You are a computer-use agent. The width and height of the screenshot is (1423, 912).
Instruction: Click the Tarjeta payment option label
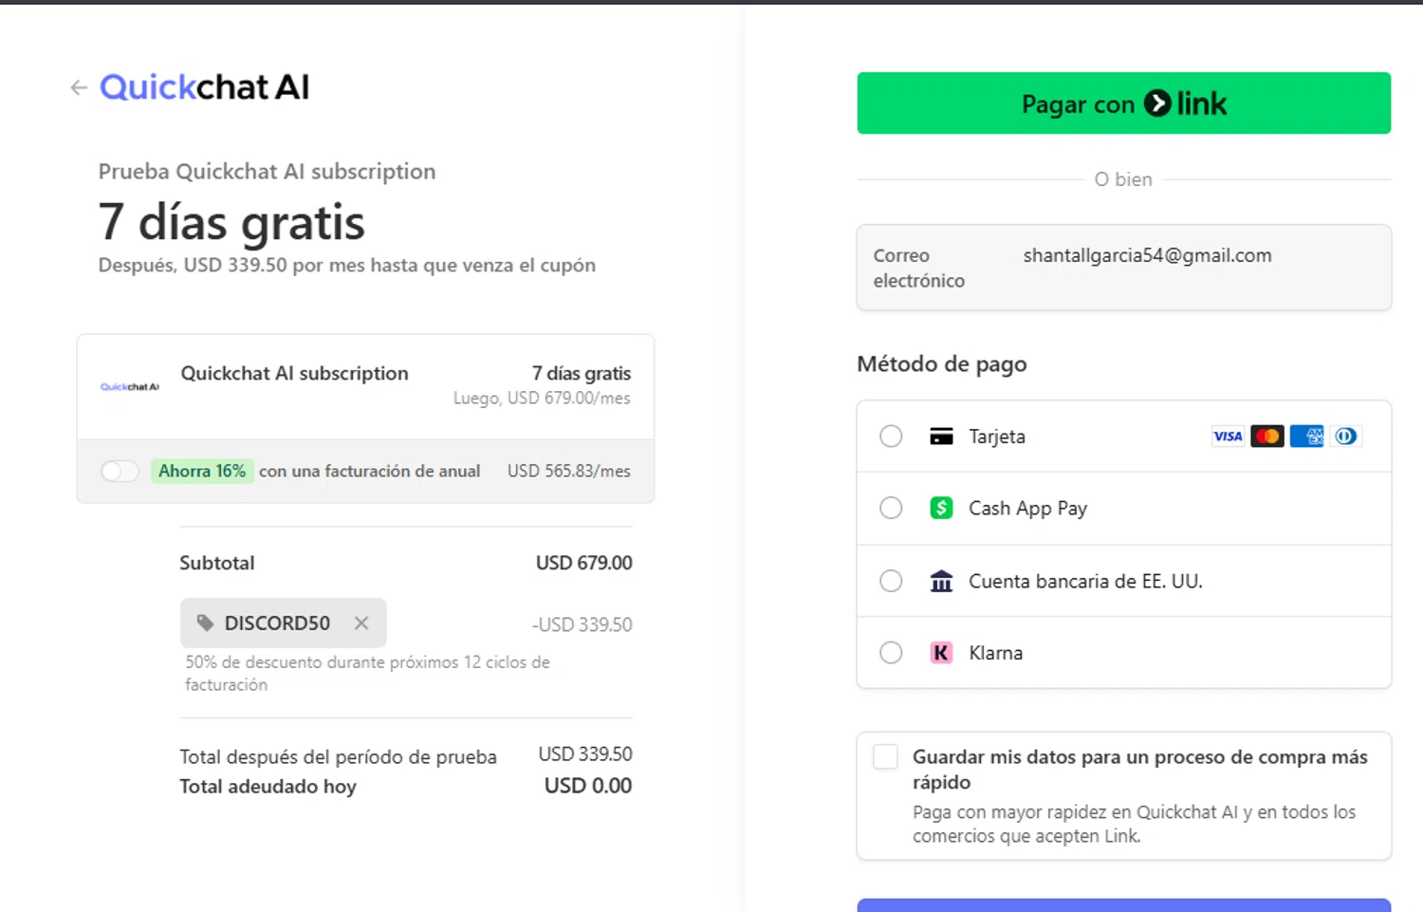[997, 437]
